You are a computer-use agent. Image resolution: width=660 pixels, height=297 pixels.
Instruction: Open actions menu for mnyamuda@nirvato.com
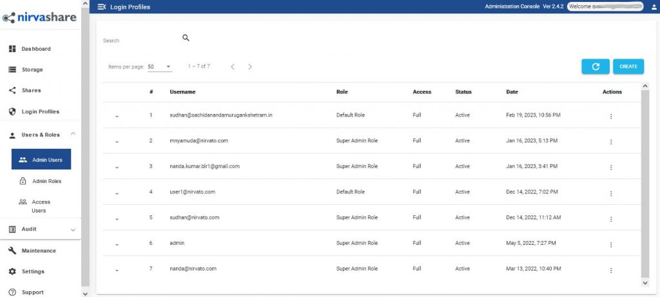click(611, 142)
